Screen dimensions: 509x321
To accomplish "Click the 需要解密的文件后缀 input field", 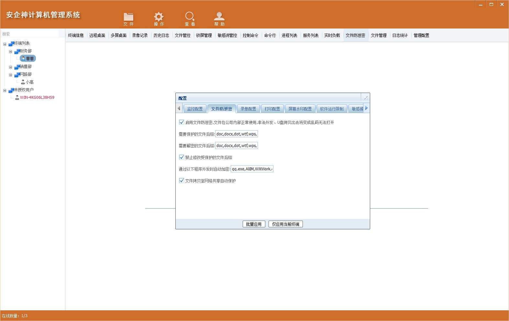I will (x=237, y=145).
